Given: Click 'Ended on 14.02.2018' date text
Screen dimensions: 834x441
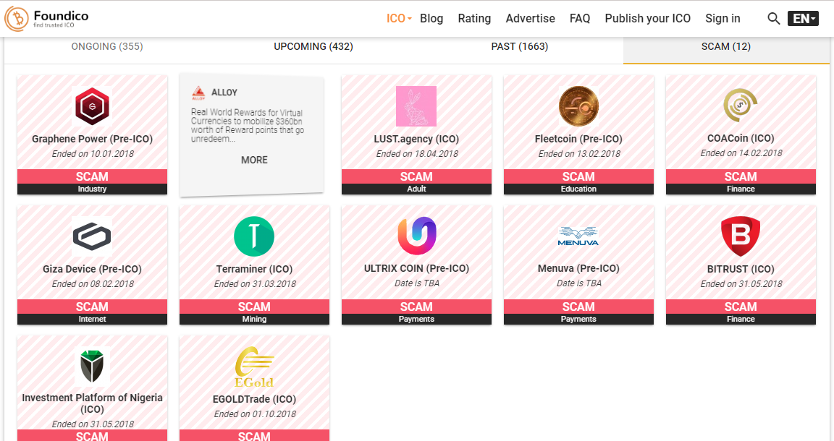Looking at the screenshot, I should point(741,153).
